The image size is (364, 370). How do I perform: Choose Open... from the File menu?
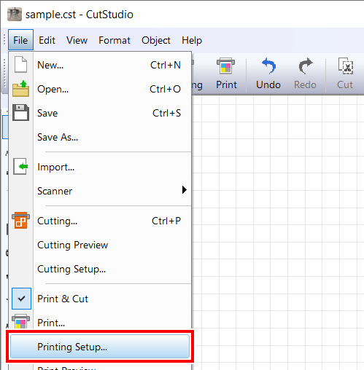(x=100, y=89)
